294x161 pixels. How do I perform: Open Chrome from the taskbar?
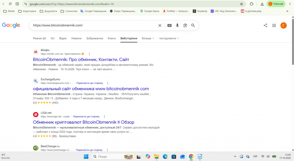click(x=191, y=156)
